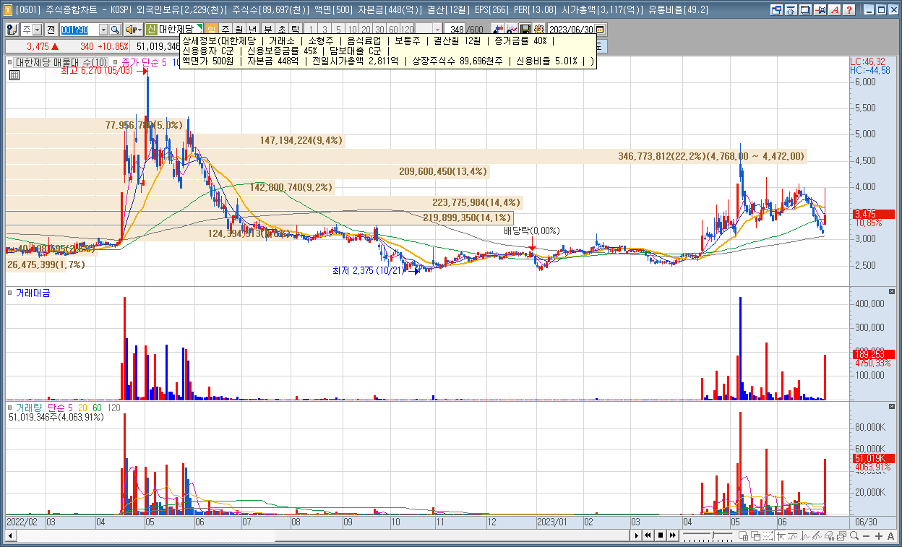Click the 전 button beside market selector
Screen dimensions: 902x547
point(51,30)
